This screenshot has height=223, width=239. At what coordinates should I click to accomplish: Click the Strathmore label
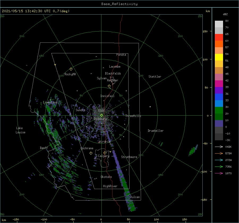click(129, 157)
